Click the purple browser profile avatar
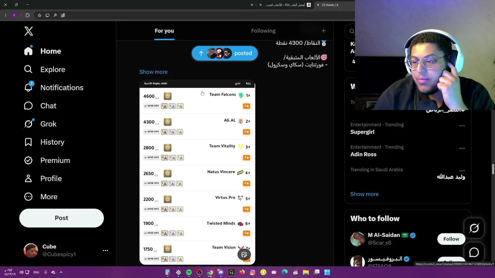 click(14, 15)
